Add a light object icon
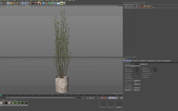 (x=64, y=3)
